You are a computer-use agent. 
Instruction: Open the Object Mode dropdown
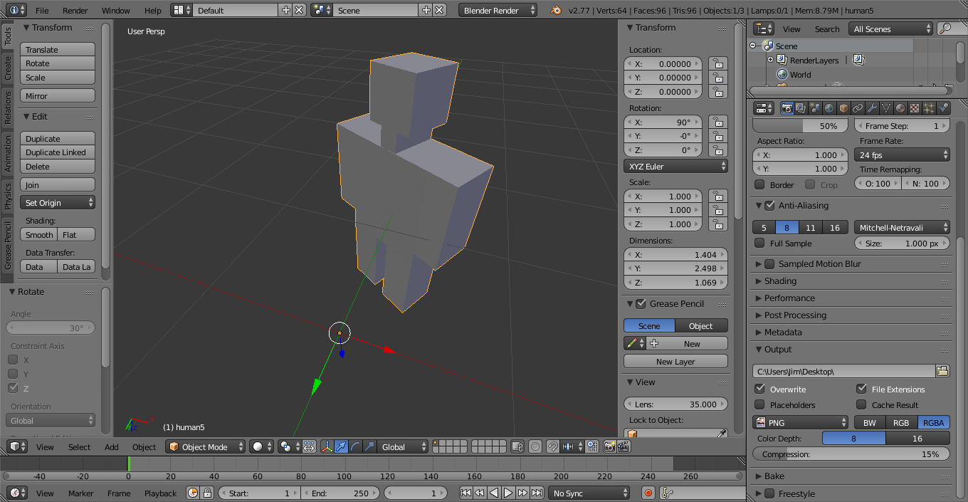click(205, 446)
